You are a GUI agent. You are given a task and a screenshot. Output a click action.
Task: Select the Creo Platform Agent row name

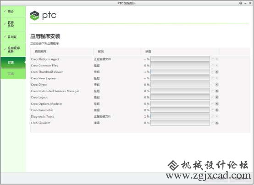coord(45,59)
